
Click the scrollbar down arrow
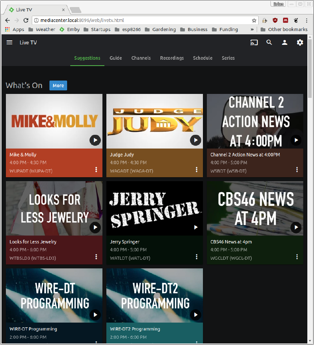click(x=310, y=341)
